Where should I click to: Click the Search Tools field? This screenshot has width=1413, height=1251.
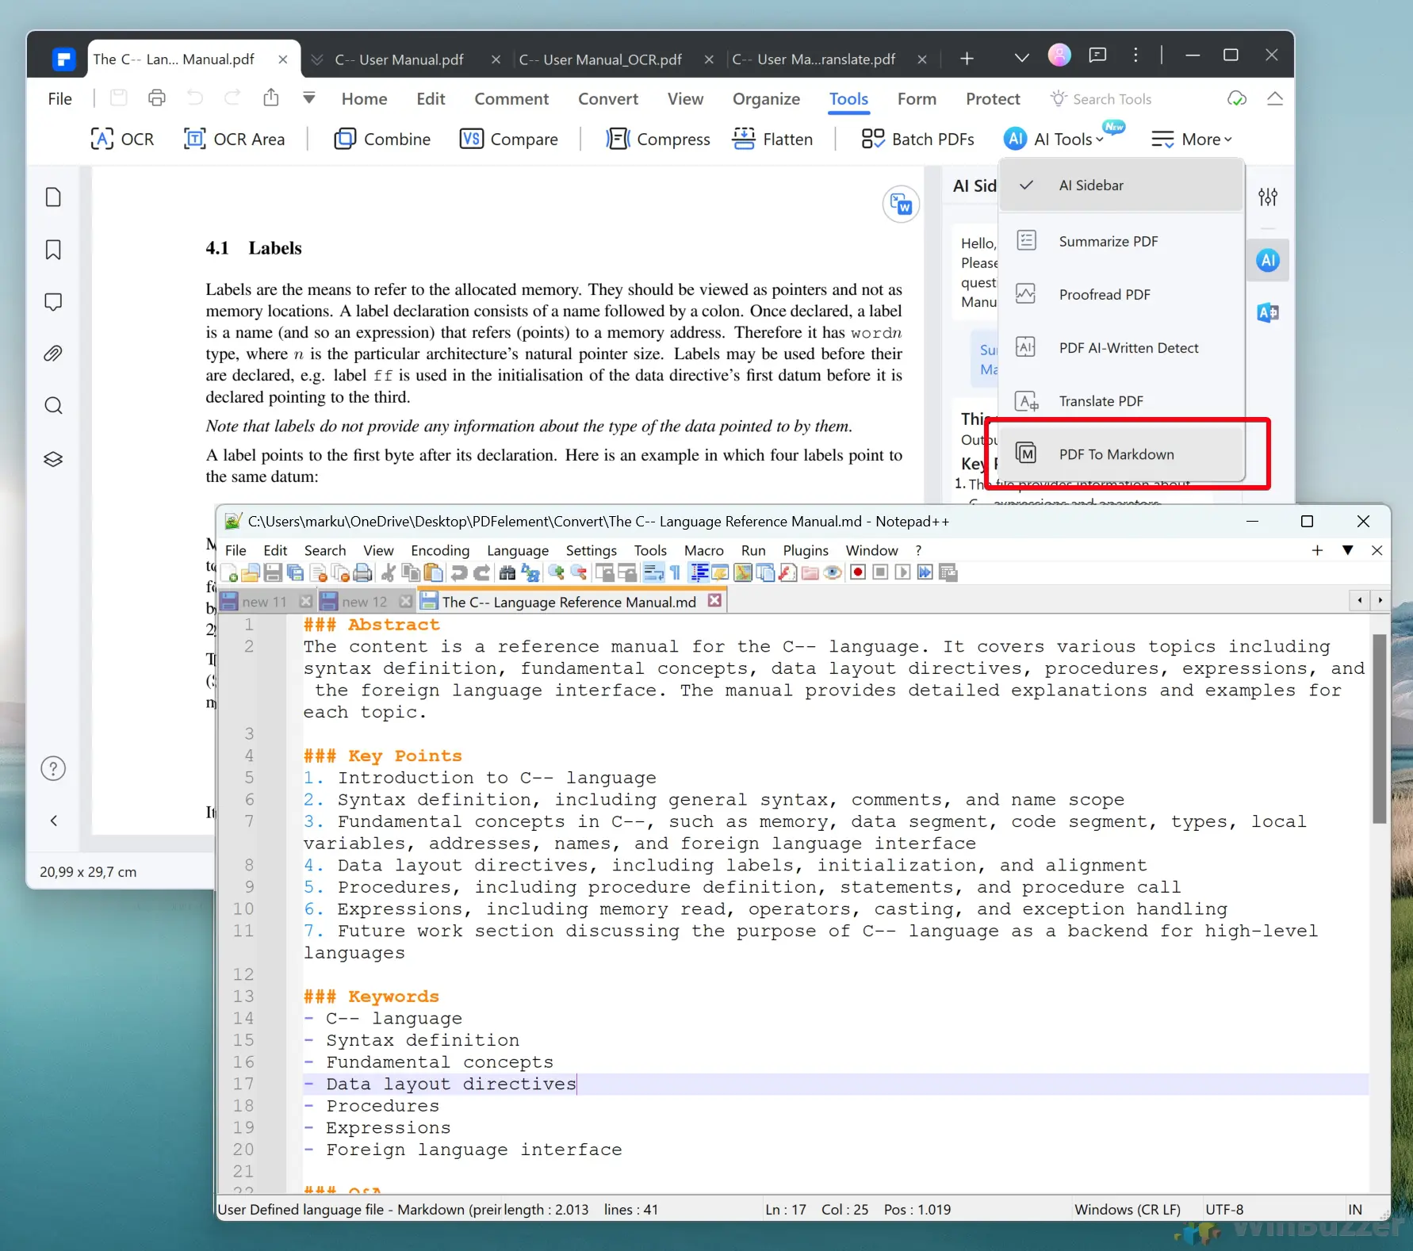click(1112, 99)
